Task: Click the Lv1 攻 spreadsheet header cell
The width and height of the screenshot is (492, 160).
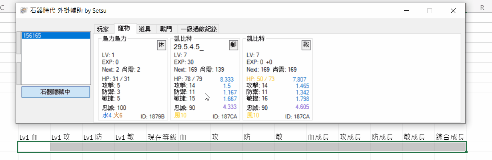Action: (x=66, y=137)
